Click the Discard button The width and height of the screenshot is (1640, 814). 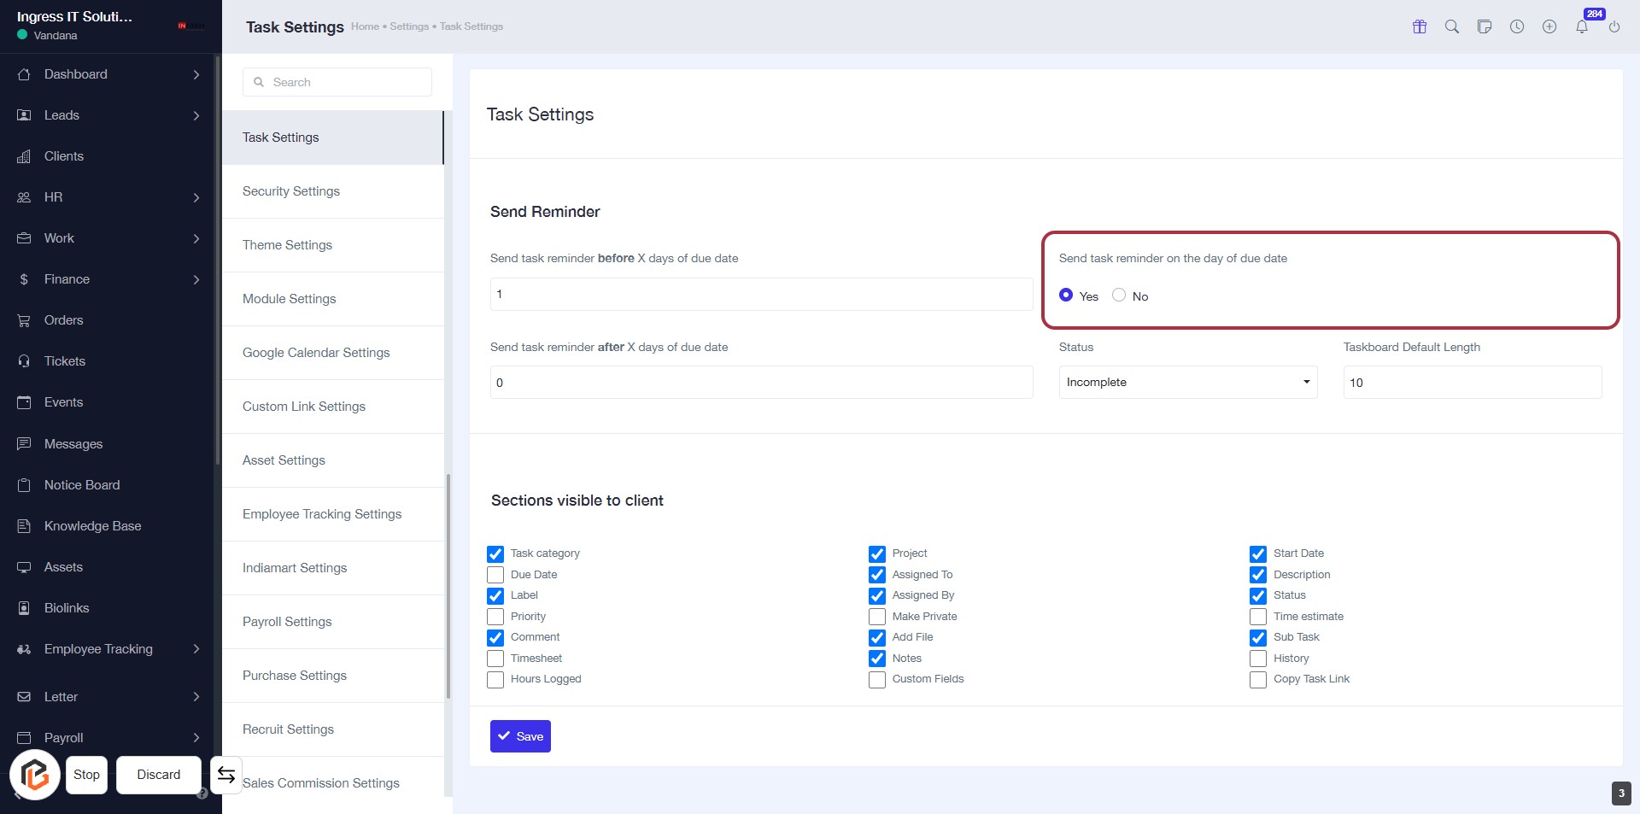159,775
